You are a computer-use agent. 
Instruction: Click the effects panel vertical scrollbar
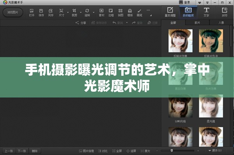231,36
